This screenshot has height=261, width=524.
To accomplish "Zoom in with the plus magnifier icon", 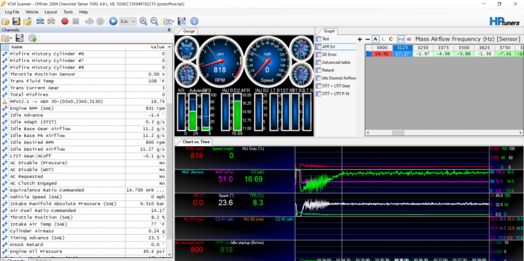I will 143,22.
